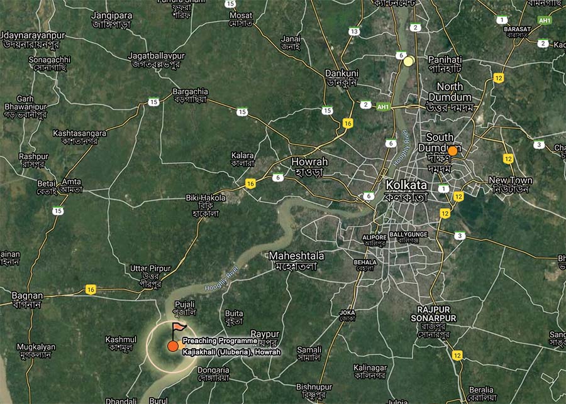
Task: Select the Pujali place label
Action: (x=184, y=308)
